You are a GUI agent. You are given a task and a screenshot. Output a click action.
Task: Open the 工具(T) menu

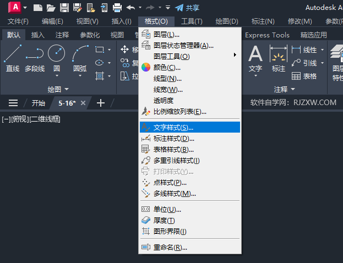click(192, 21)
